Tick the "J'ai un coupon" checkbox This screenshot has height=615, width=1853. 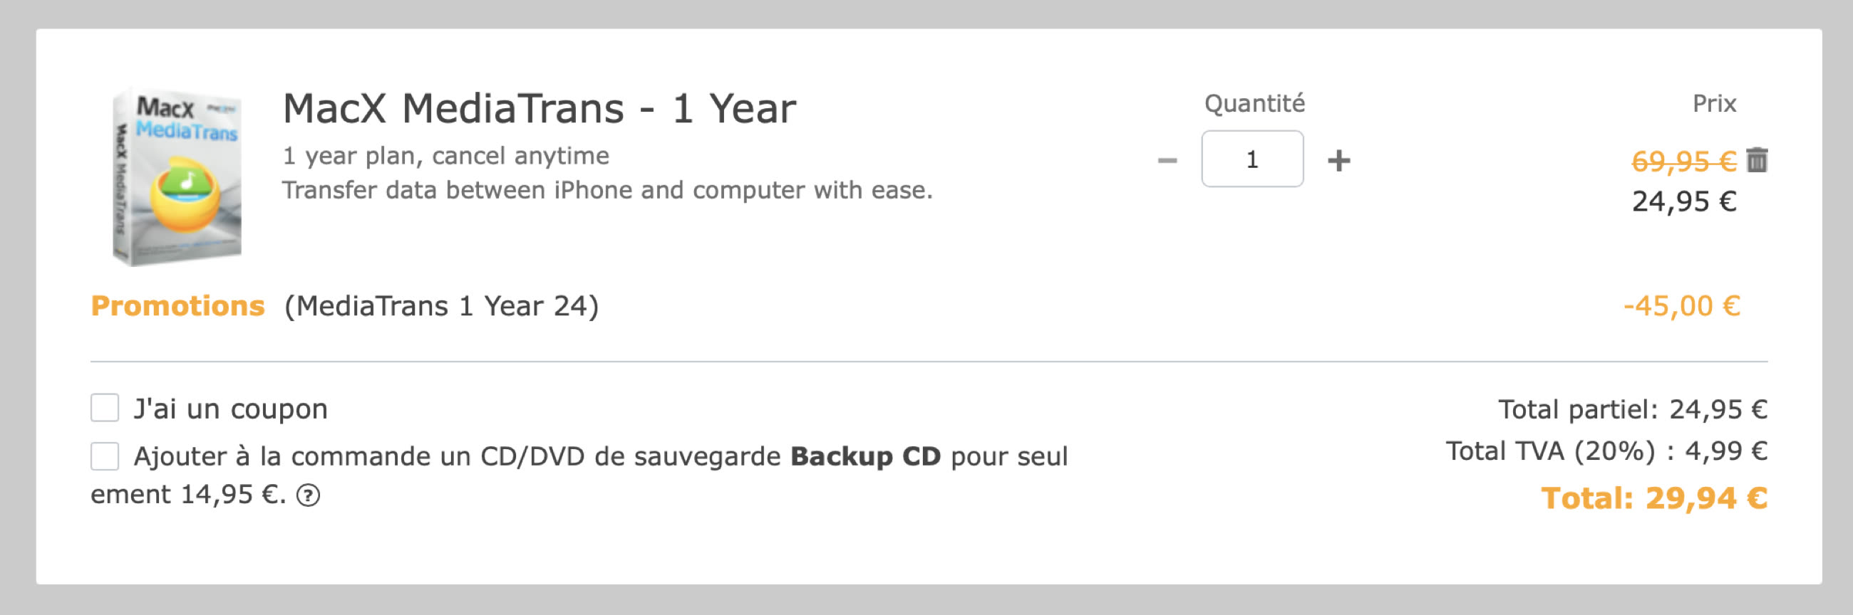click(x=105, y=407)
